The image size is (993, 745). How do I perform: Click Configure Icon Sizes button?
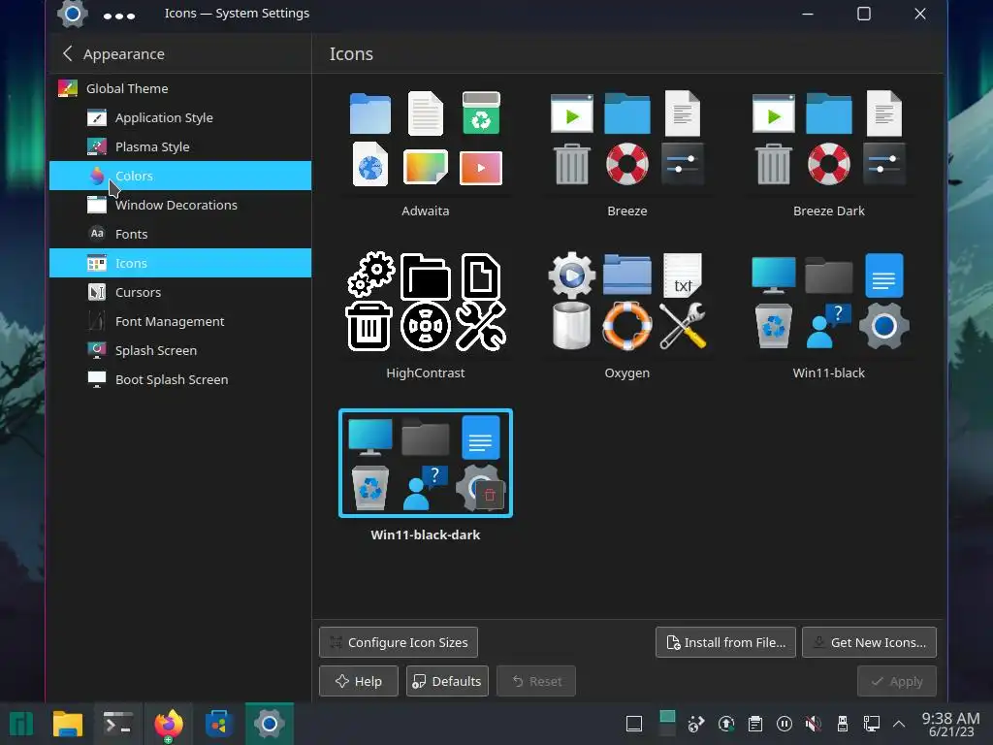[399, 642]
